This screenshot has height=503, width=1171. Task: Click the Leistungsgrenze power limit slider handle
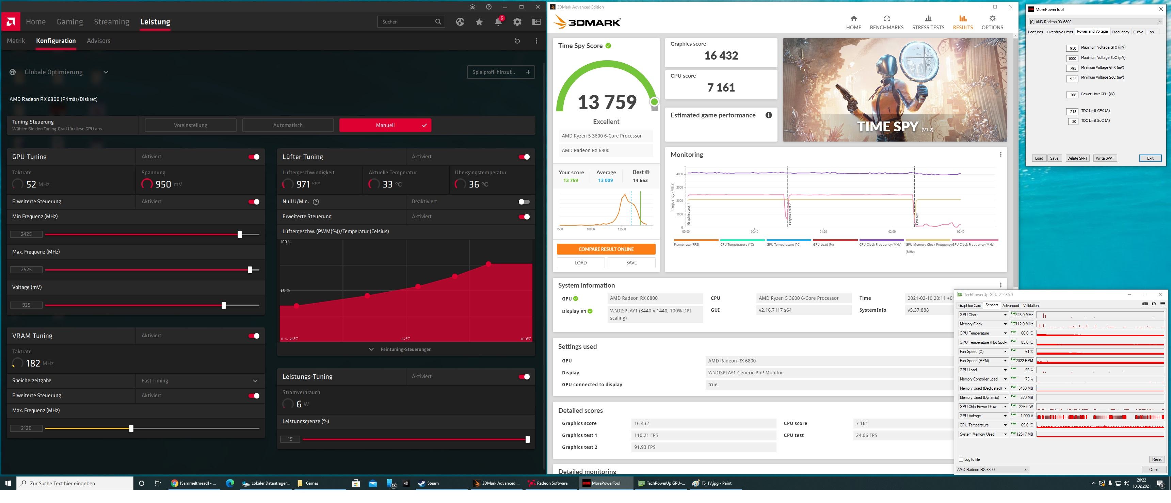click(x=527, y=439)
